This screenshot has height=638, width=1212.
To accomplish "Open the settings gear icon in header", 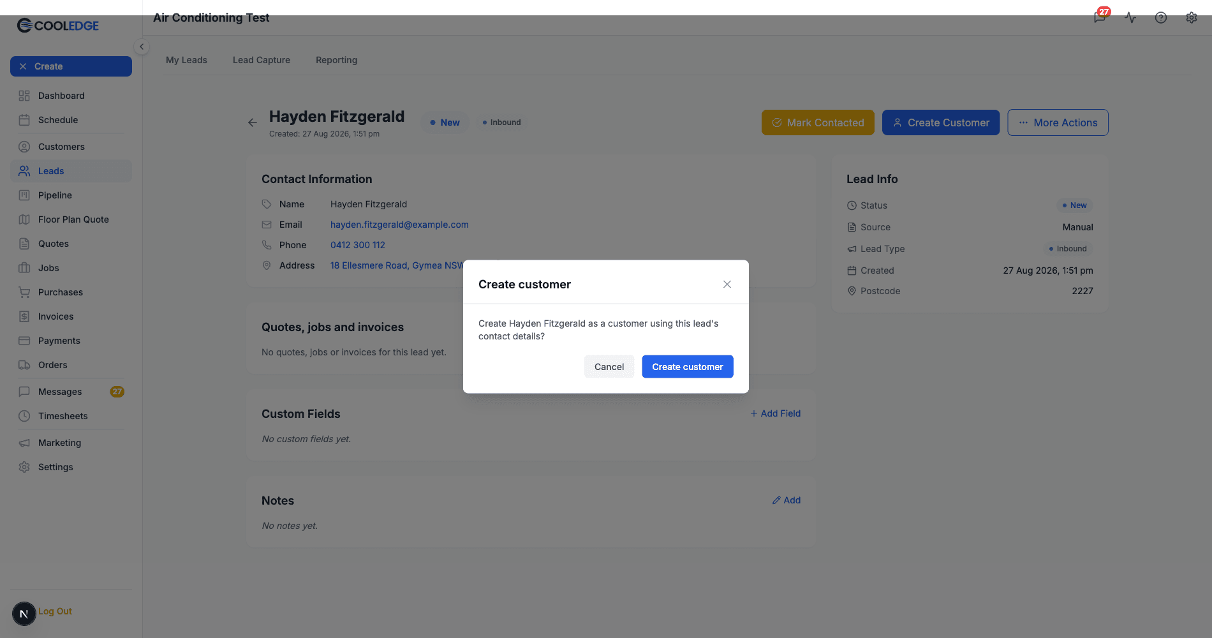I will pyautogui.click(x=1192, y=18).
